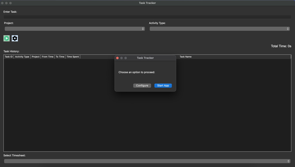Click the blue Start App button

point(163,86)
